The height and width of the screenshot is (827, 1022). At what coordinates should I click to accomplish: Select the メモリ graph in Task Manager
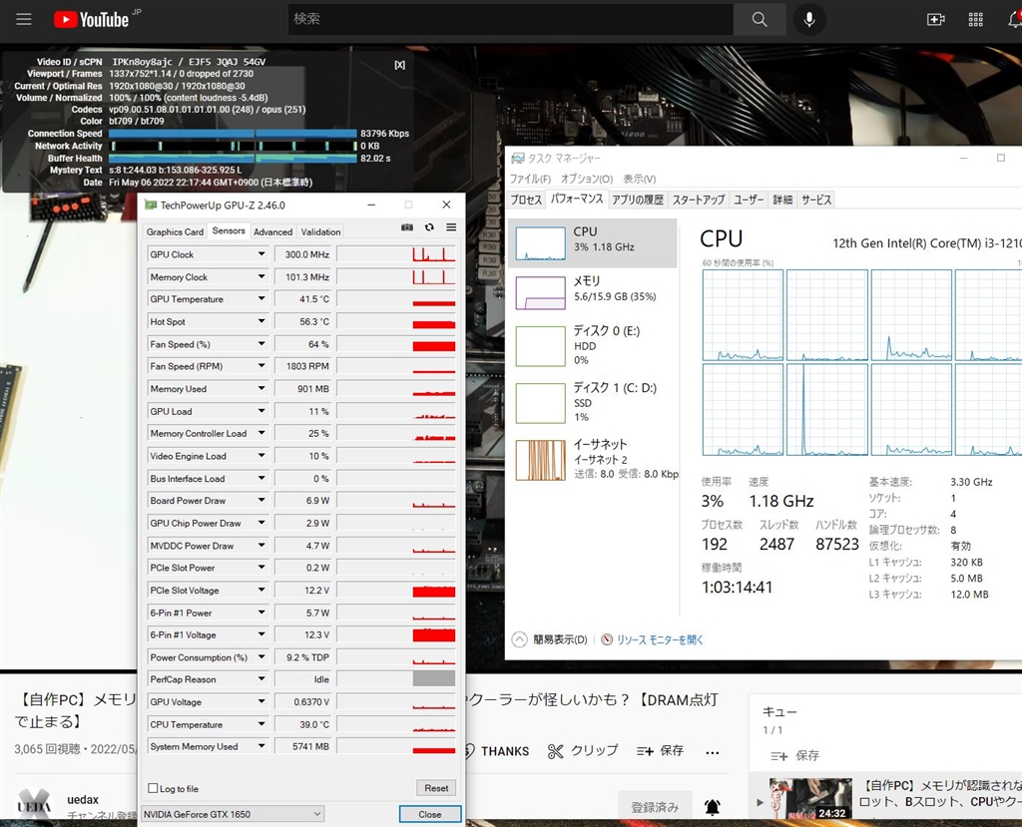pos(540,292)
